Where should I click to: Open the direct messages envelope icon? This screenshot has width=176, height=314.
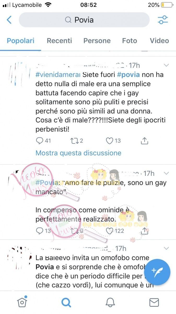154,302
